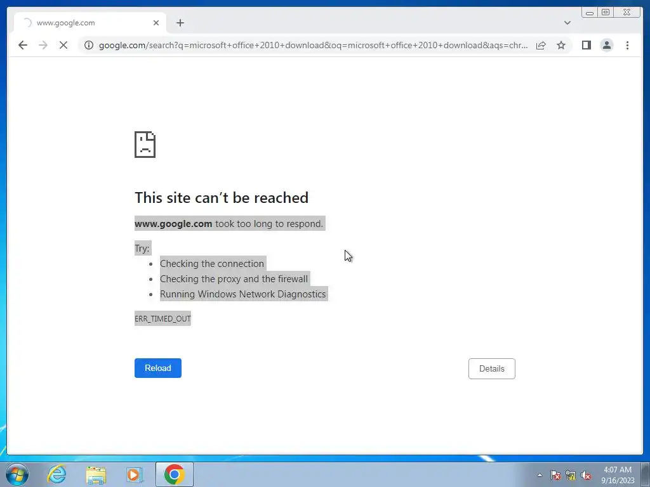Stop loading the page
Viewport: 650px width, 487px height.
click(63, 45)
